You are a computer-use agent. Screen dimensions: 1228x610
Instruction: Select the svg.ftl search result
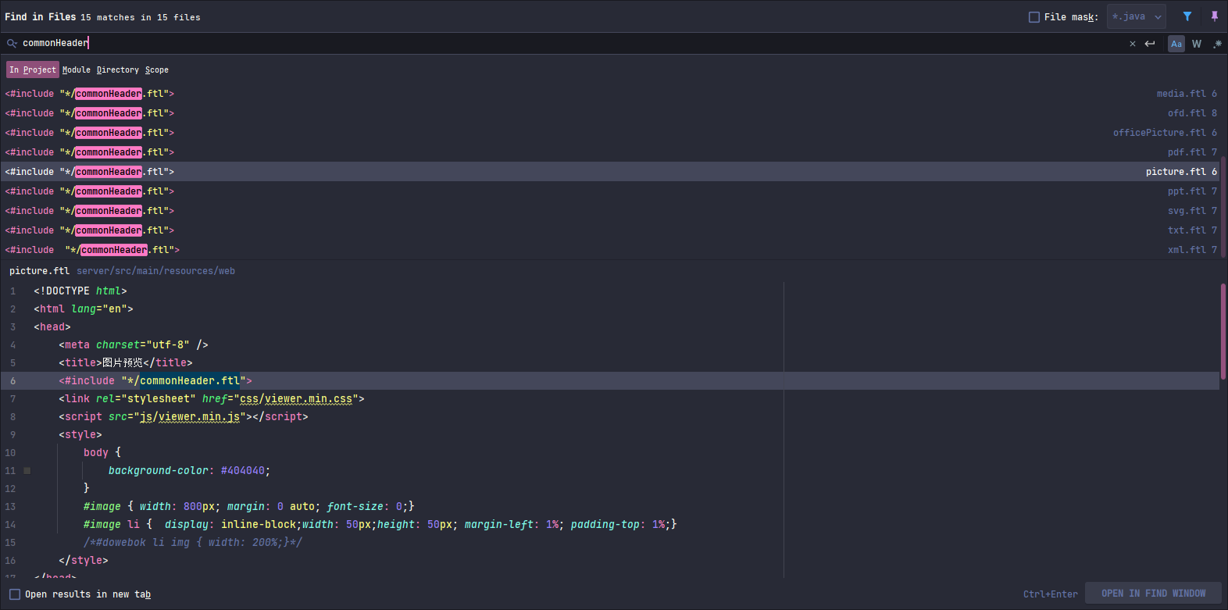tap(611, 211)
